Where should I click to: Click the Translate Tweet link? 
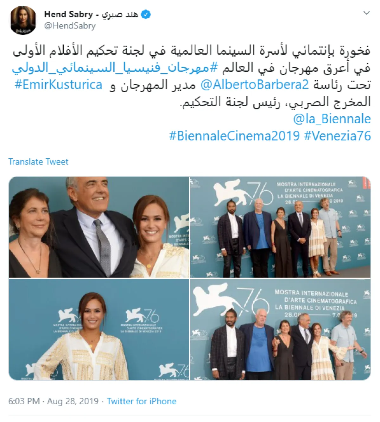[x=38, y=162]
